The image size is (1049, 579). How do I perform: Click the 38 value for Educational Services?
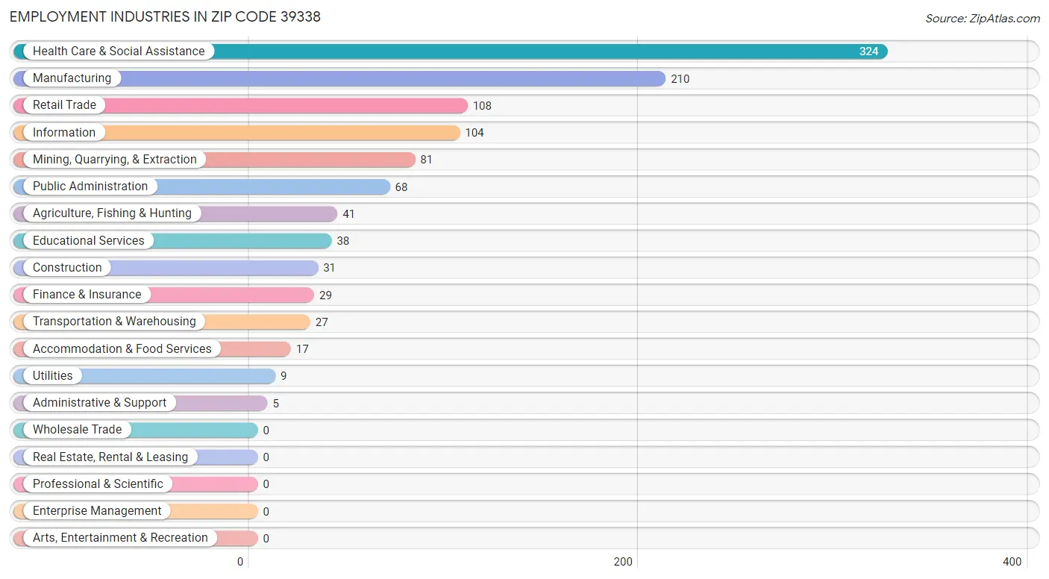343,241
